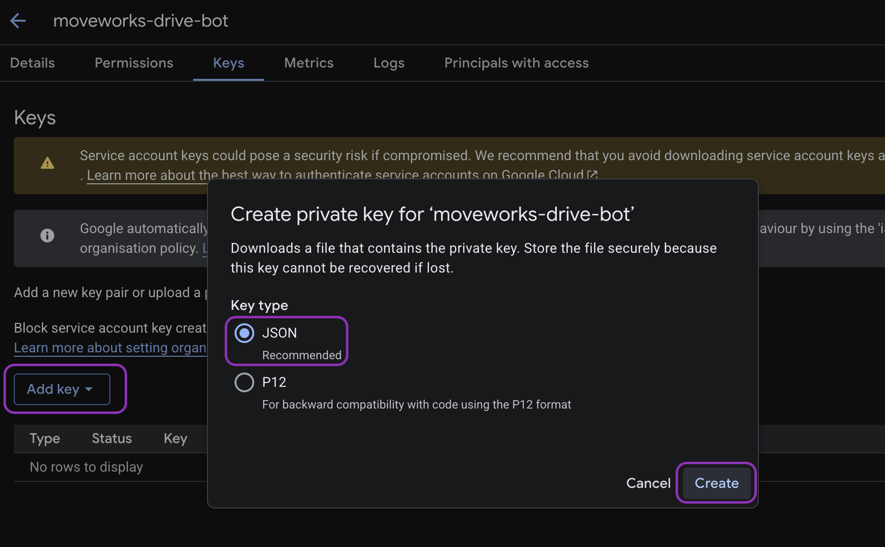
Task: Open the Keys tab
Action: tap(229, 63)
